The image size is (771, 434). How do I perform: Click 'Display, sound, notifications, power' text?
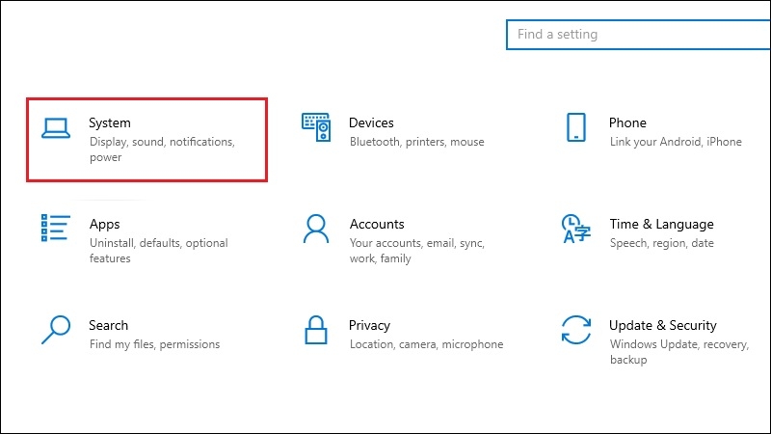pyautogui.click(x=162, y=149)
